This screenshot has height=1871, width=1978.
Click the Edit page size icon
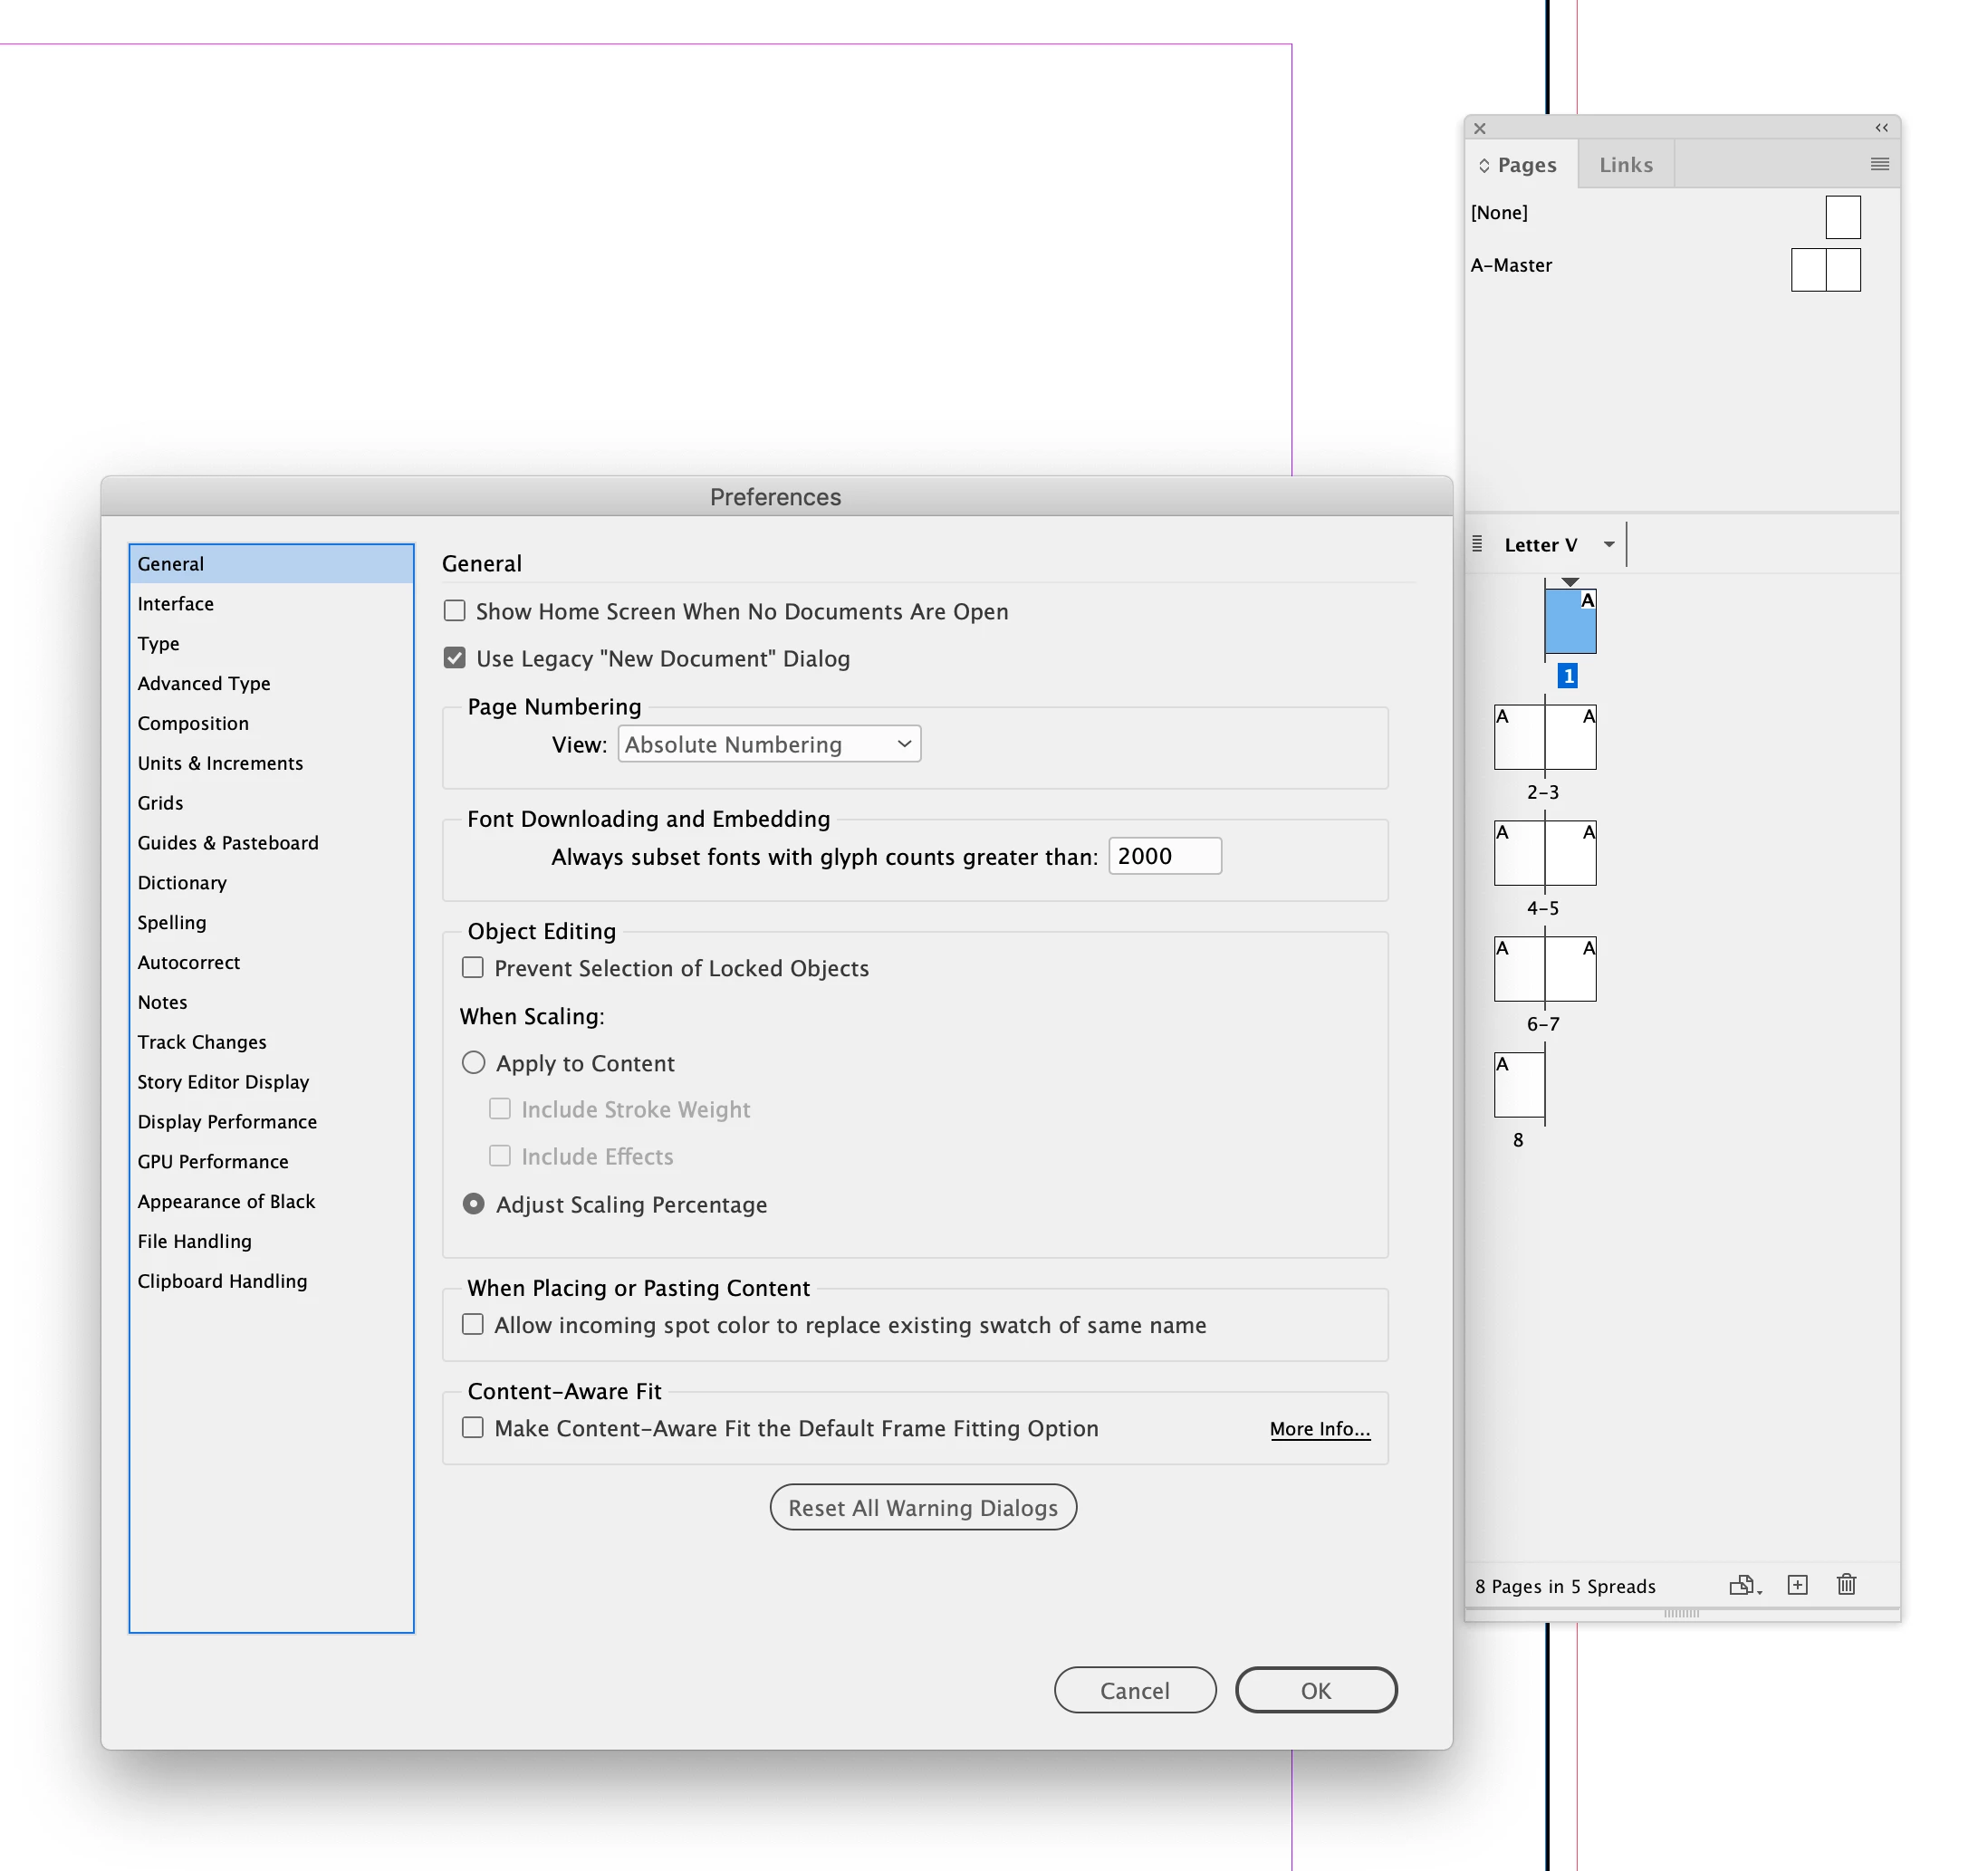pos(1743,1585)
